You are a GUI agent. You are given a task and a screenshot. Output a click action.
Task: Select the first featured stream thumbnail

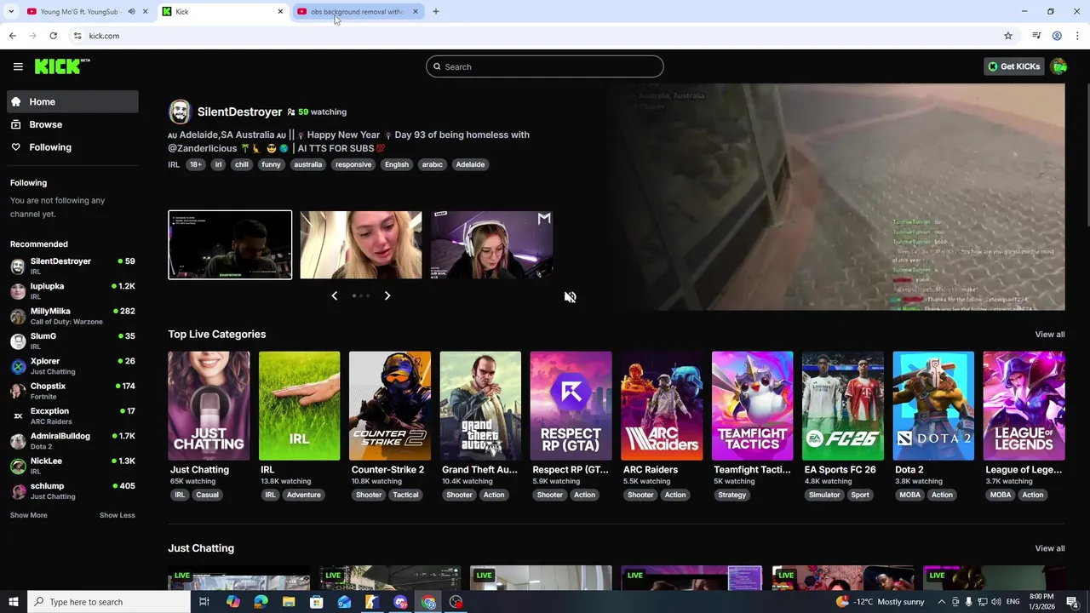[x=230, y=244]
